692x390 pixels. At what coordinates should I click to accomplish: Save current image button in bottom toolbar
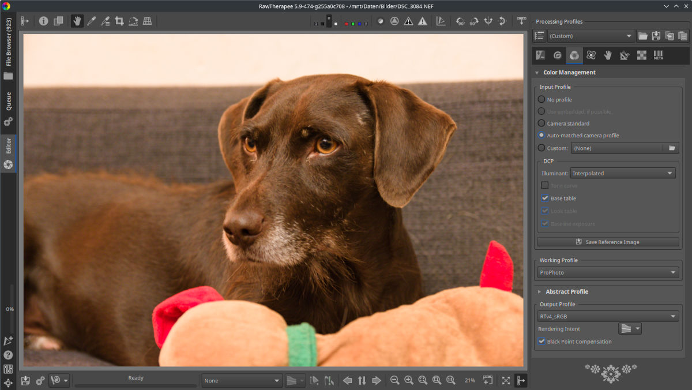(25, 381)
